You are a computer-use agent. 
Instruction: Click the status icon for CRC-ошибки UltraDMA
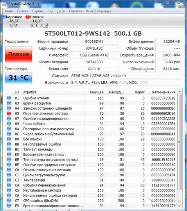(9, 200)
